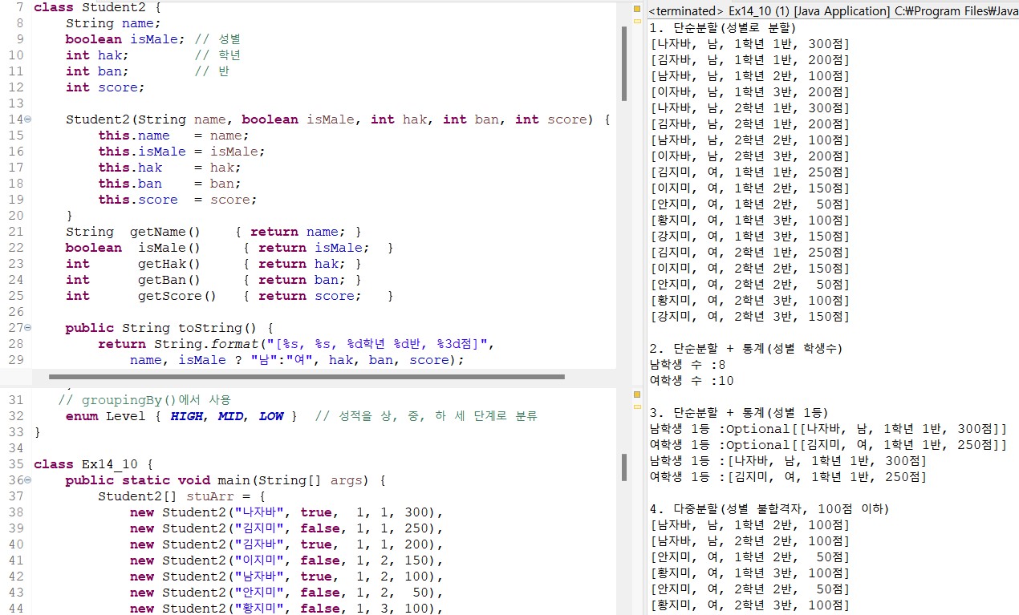Click 'int hak;' declaration on line 10

coord(97,55)
